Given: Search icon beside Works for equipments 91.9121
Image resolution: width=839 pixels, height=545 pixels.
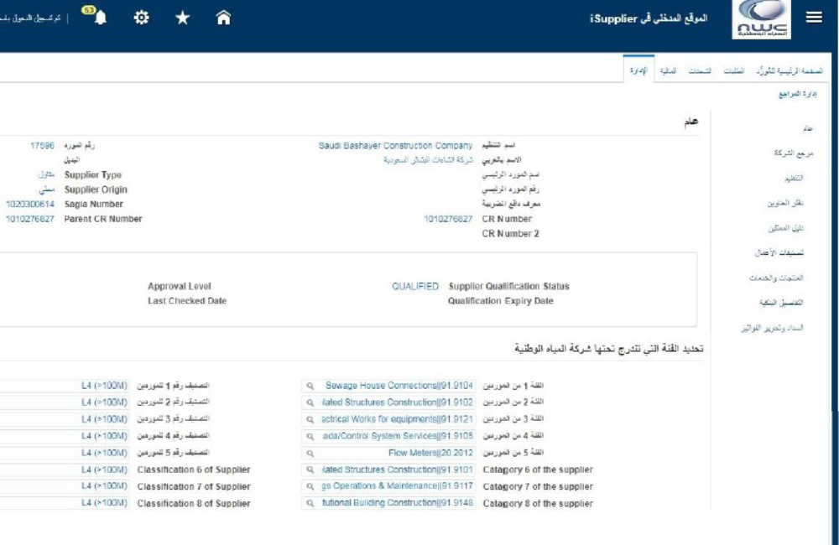Looking at the screenshot, I should [x=310, y=419].
